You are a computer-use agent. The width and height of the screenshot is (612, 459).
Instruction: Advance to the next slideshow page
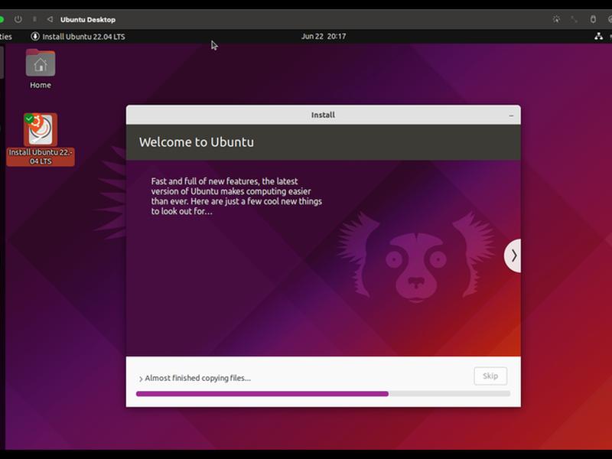pyautogui.click(x=513, y=256)
